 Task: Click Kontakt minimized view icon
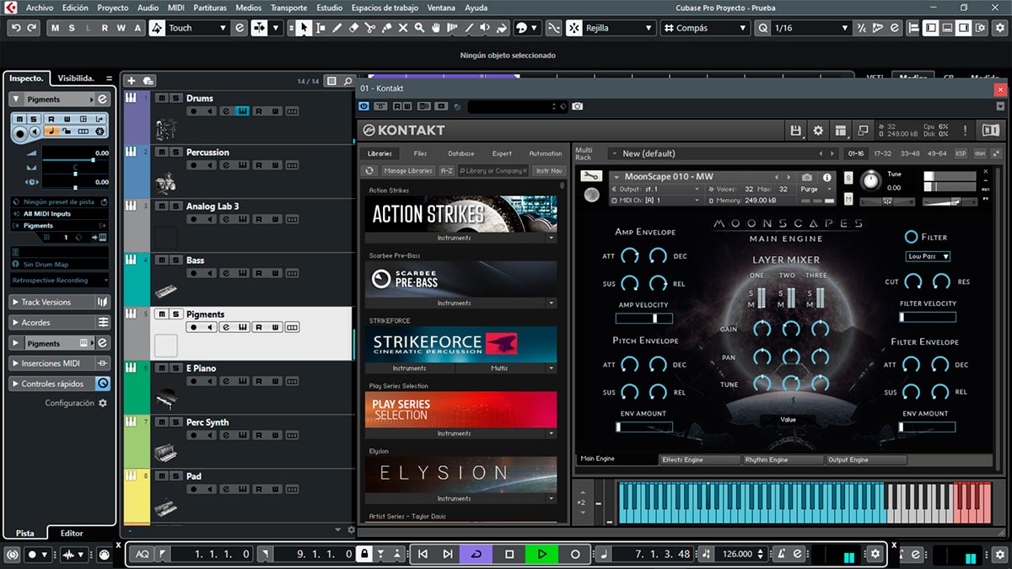(862, 131)
